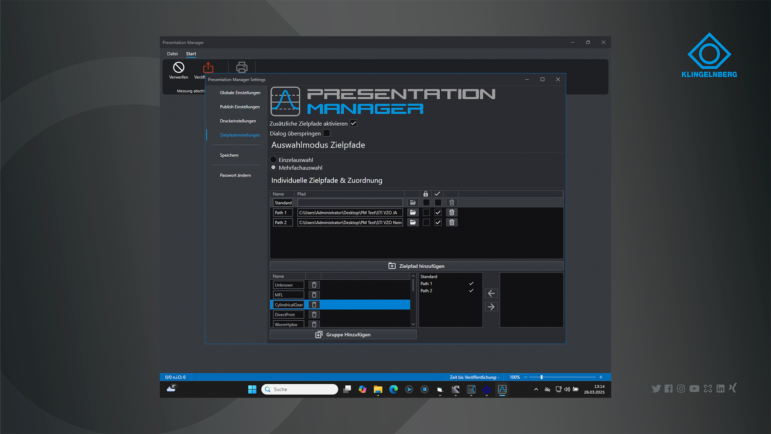Select Einzelauswahl radio button
Image resolution: width=771 pixels, height=434 pixels.
click(x=273, y=160)
